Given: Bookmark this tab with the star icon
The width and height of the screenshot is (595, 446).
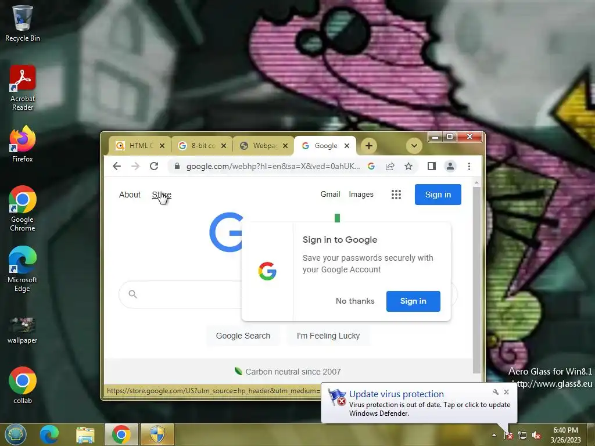Looking at the screenshot, I should (408, 166).
